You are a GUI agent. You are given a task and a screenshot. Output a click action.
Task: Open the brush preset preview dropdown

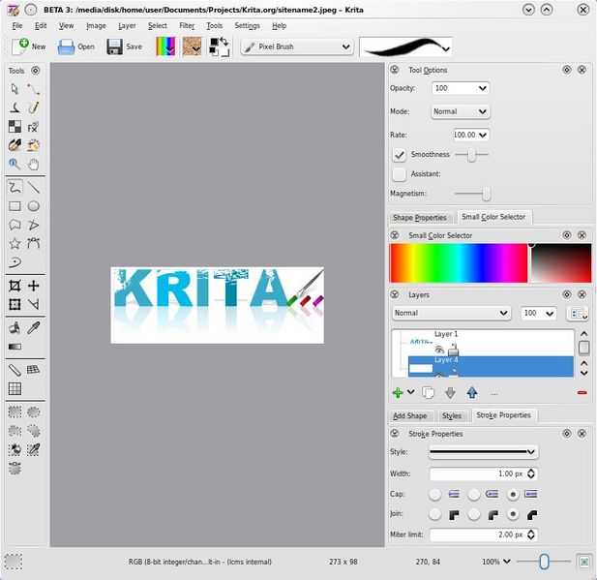[x=405, y=46]
